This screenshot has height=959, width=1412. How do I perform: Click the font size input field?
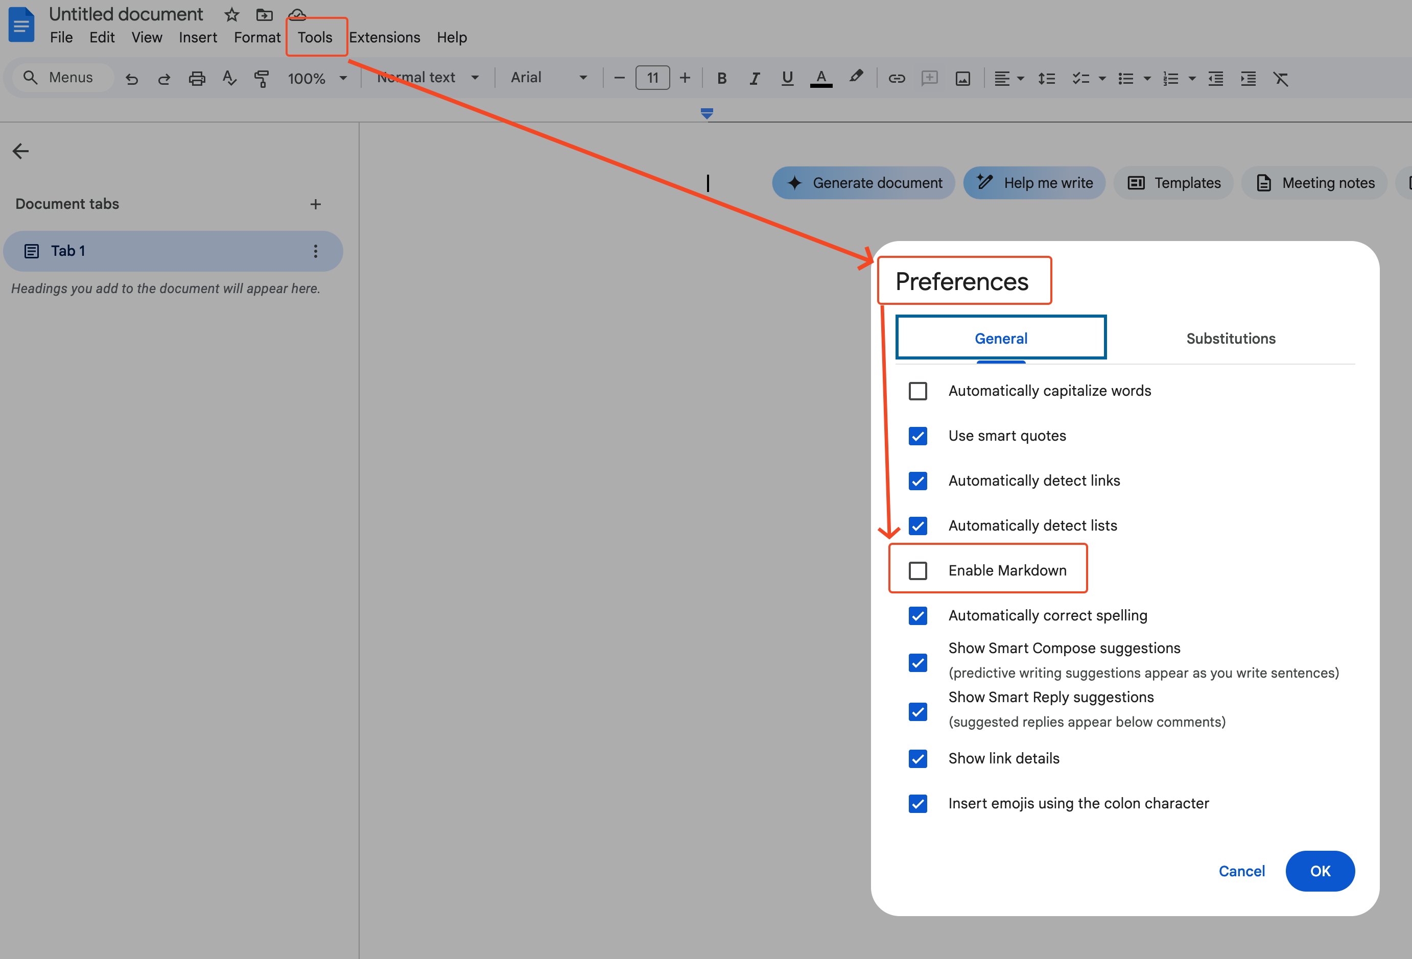pyautogui.click(x=652, y=78)
